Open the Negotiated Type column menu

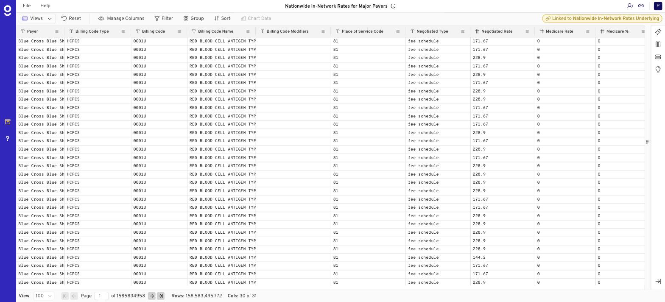(463, 31)
